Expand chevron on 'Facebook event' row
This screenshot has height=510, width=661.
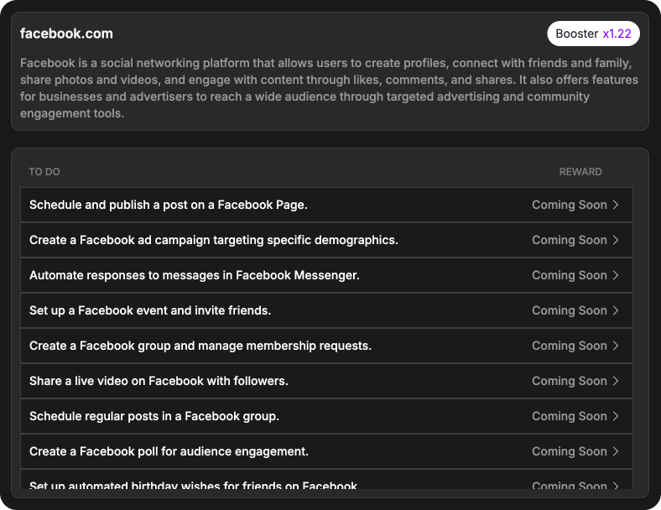click(616, 310)
